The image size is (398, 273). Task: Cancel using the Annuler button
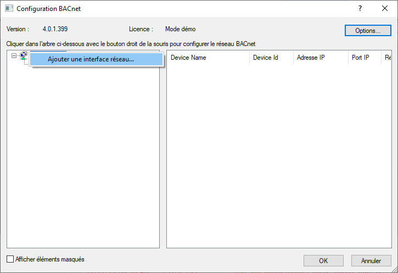[x=371, y=260]
